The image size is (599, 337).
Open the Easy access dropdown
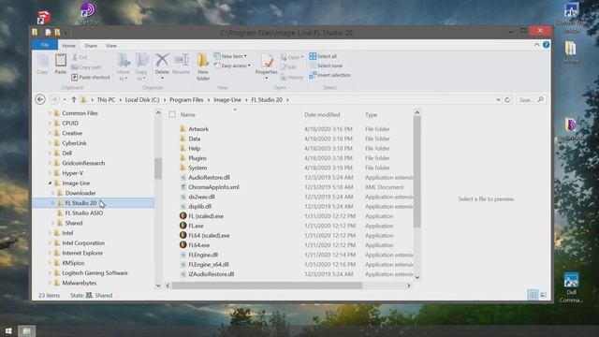pos(232,66)
